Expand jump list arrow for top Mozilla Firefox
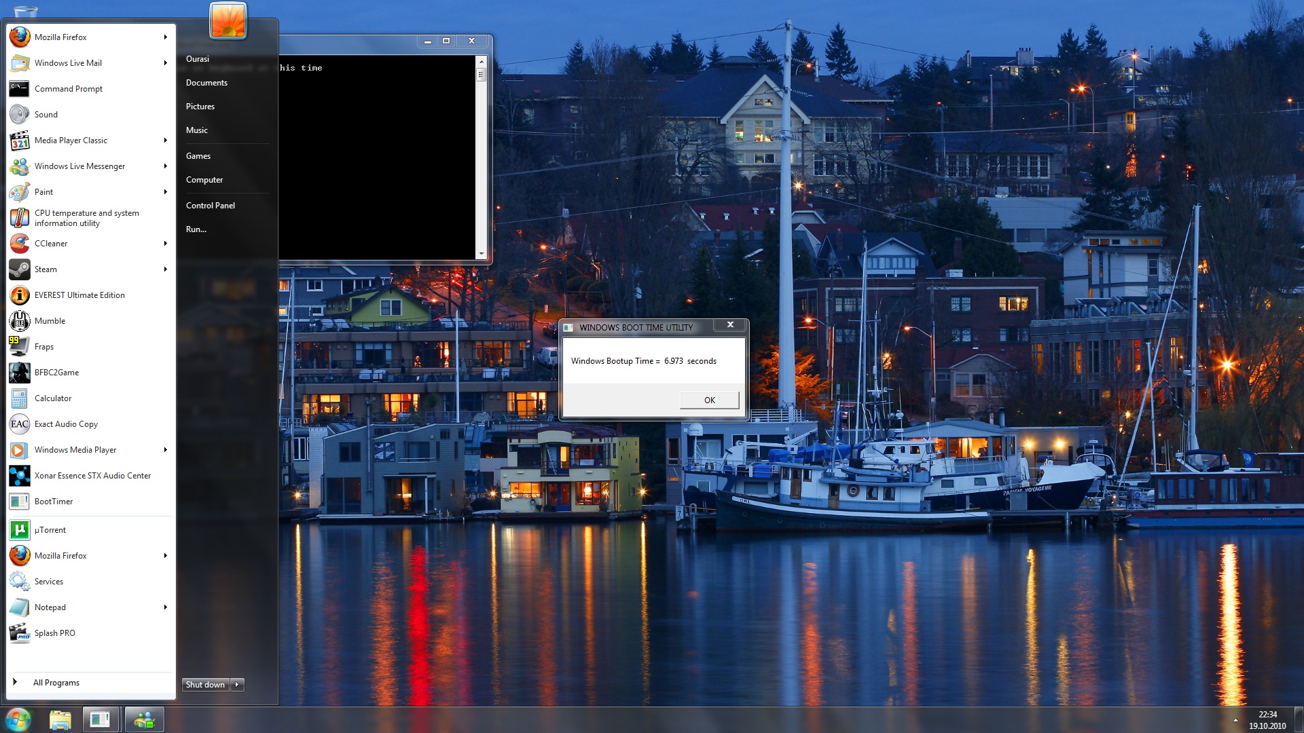Screen dimensions: 1304x733 tap(165, 37)
